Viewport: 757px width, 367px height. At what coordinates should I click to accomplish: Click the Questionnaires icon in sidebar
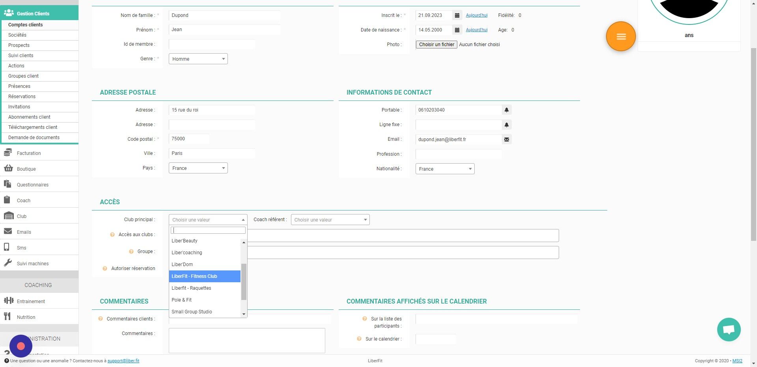click(7, 184)
